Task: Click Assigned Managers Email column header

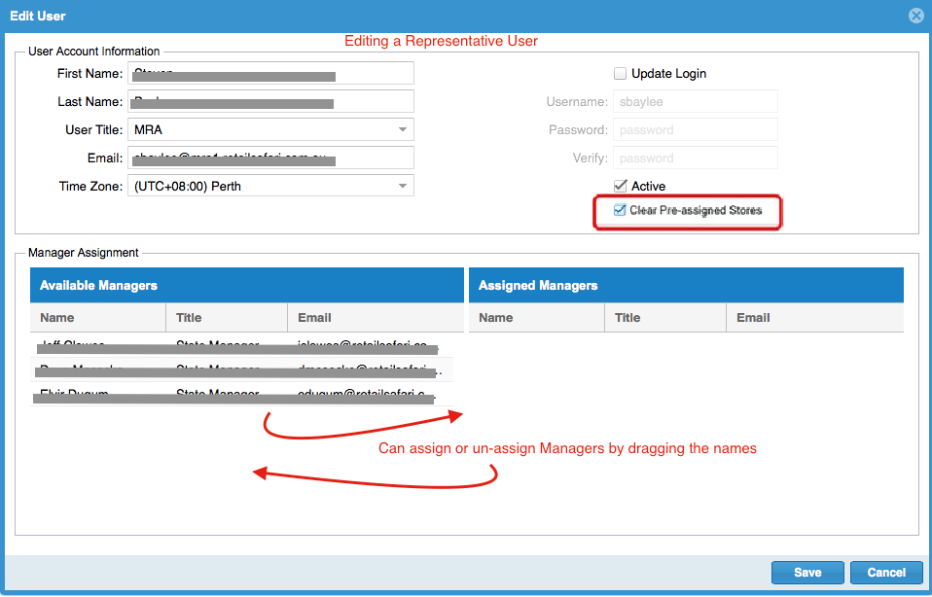Action: [814, 318]
